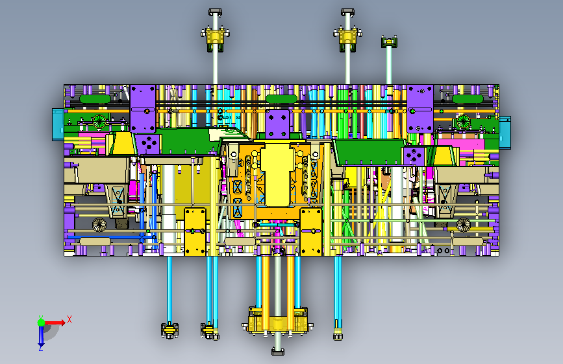
Task: Select the yellow ejector assembly below the mold
Action: (x=277, y=321)
